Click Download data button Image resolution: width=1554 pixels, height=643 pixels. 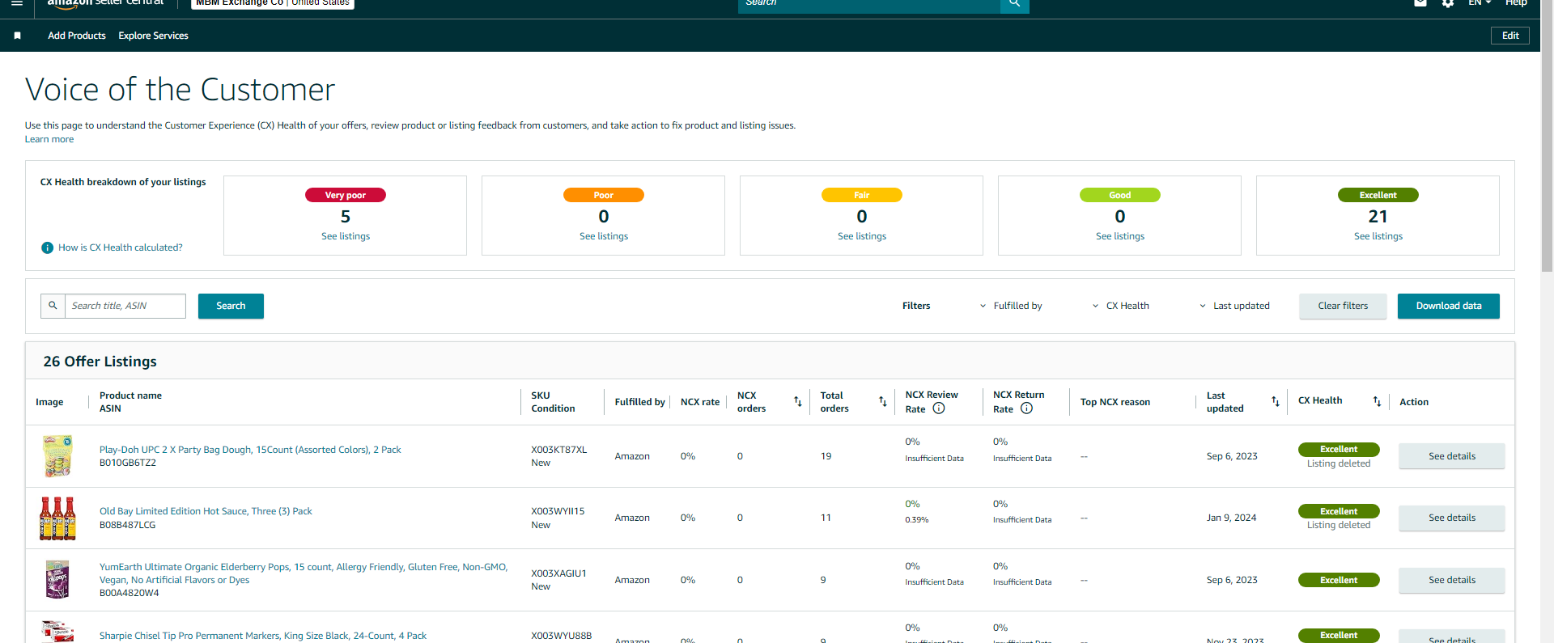click(x=1449, y=306)
